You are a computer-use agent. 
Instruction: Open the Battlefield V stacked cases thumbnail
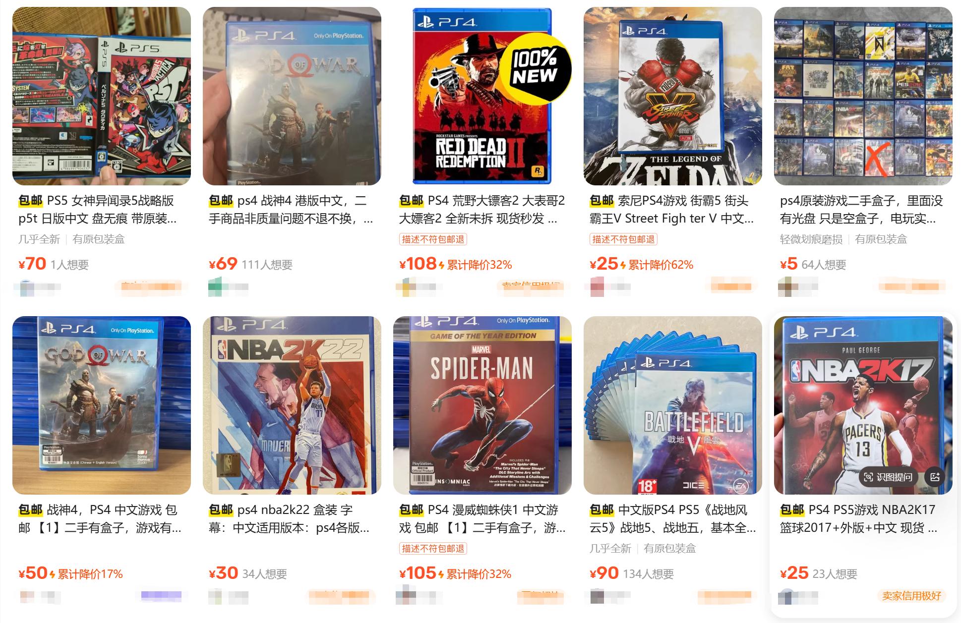click(673, 405)
